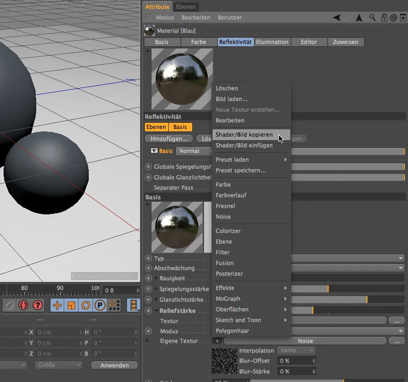The width and height of the screenshot is (408, 382).
Task: Click the Eigene Textur arrow button
Action: point(217,341)
